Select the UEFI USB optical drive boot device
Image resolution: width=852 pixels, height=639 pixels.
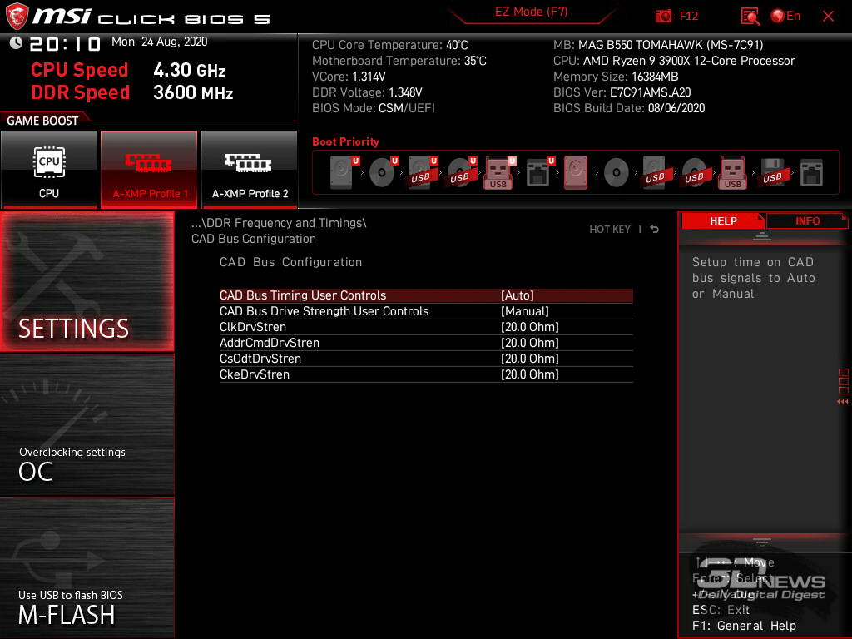point(459,172)
